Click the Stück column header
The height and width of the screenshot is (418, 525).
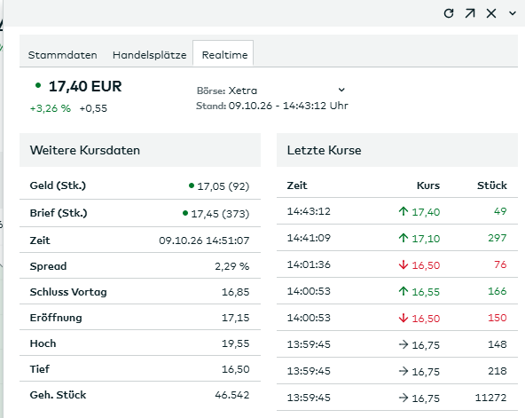[492, 185]
